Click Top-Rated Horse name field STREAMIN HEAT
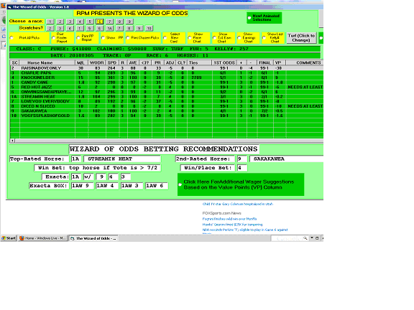414x310 pixels. pyautogui.click(x=122, y=159)
